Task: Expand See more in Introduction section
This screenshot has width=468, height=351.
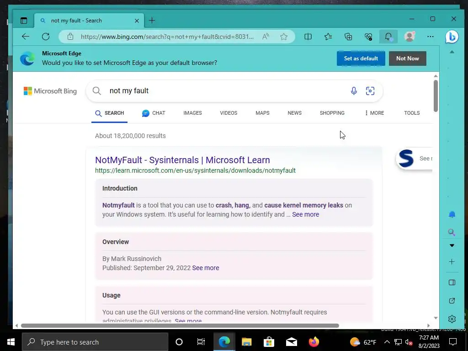Action: pos(305,214)
